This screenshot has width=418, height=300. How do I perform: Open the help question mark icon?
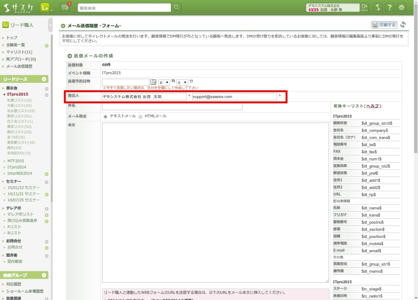pos(389,8)
